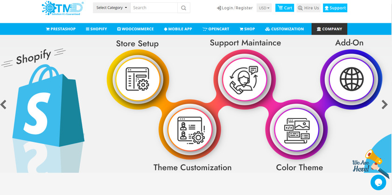Go to previous slide with left arrow
Screen dimensions: 392x195
pyautogui.click(x=4, y=104)
